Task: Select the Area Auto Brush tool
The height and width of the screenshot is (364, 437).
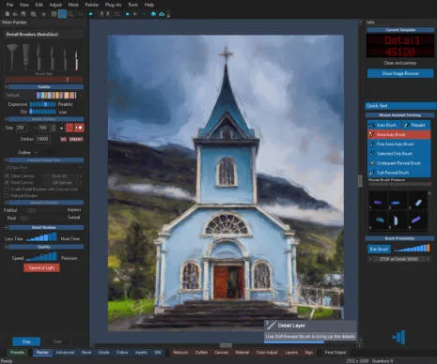Action: pyautogui.click(x=399, y=134)
